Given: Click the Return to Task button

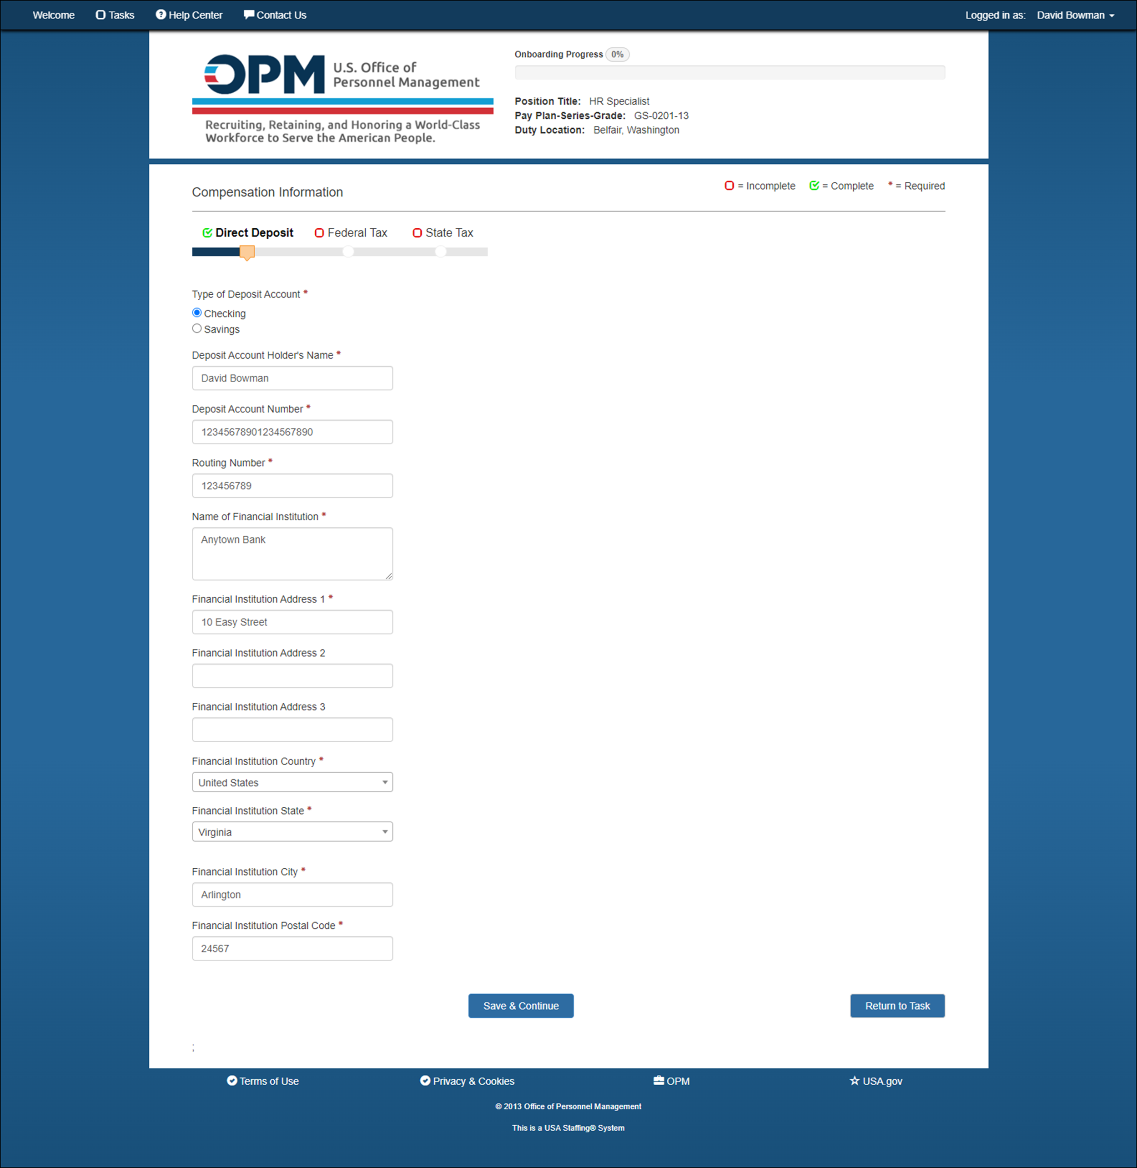Looking at the screenshot, I should point(897,1006).
